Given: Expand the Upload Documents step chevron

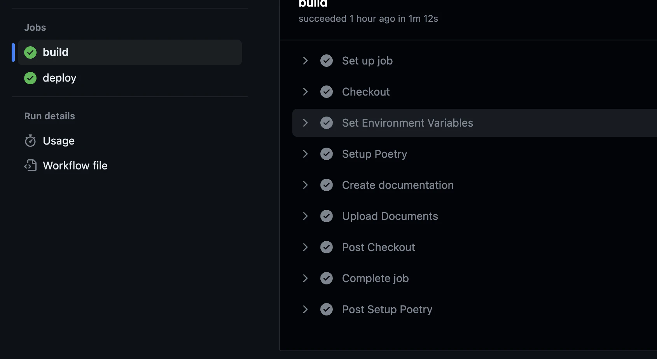Looking at the screenshot, I should pyautogui.click(x=306, y=216).
